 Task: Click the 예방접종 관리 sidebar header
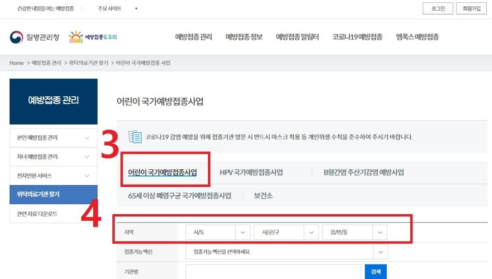(x=53, y=101)
